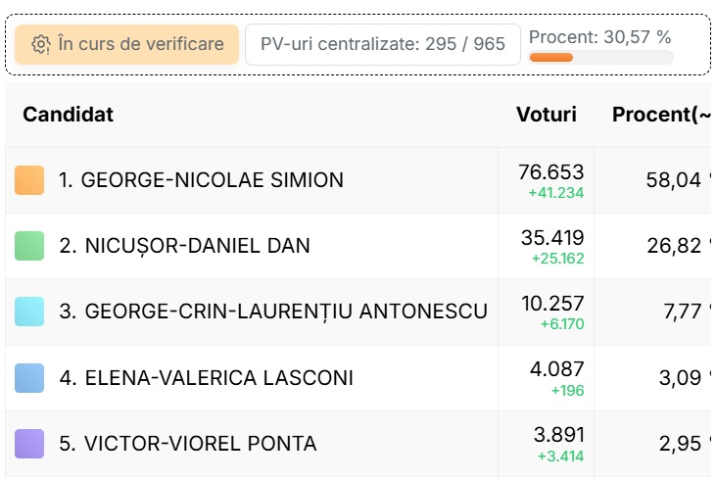This screenshot has width=716, height=480.
Task: Sort by the 'Voturi' column header
Action: [547, 115]
